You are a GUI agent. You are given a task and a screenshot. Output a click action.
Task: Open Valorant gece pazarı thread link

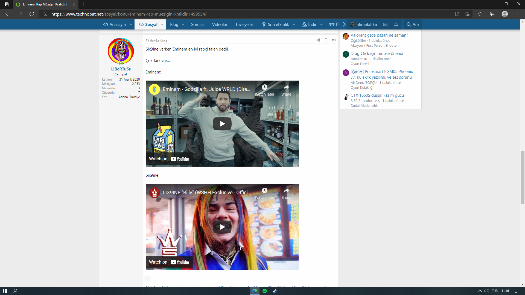(379, 35)
